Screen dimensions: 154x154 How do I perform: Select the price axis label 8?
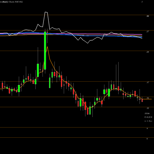click(147, 128)
